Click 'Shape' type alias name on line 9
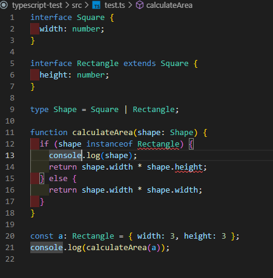 click(x=65, y=110)
